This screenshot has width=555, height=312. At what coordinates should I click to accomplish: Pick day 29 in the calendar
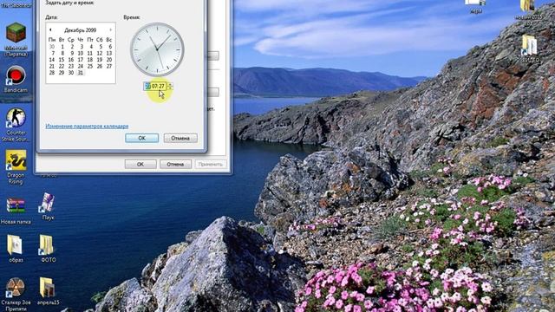[x=62, y=73]
